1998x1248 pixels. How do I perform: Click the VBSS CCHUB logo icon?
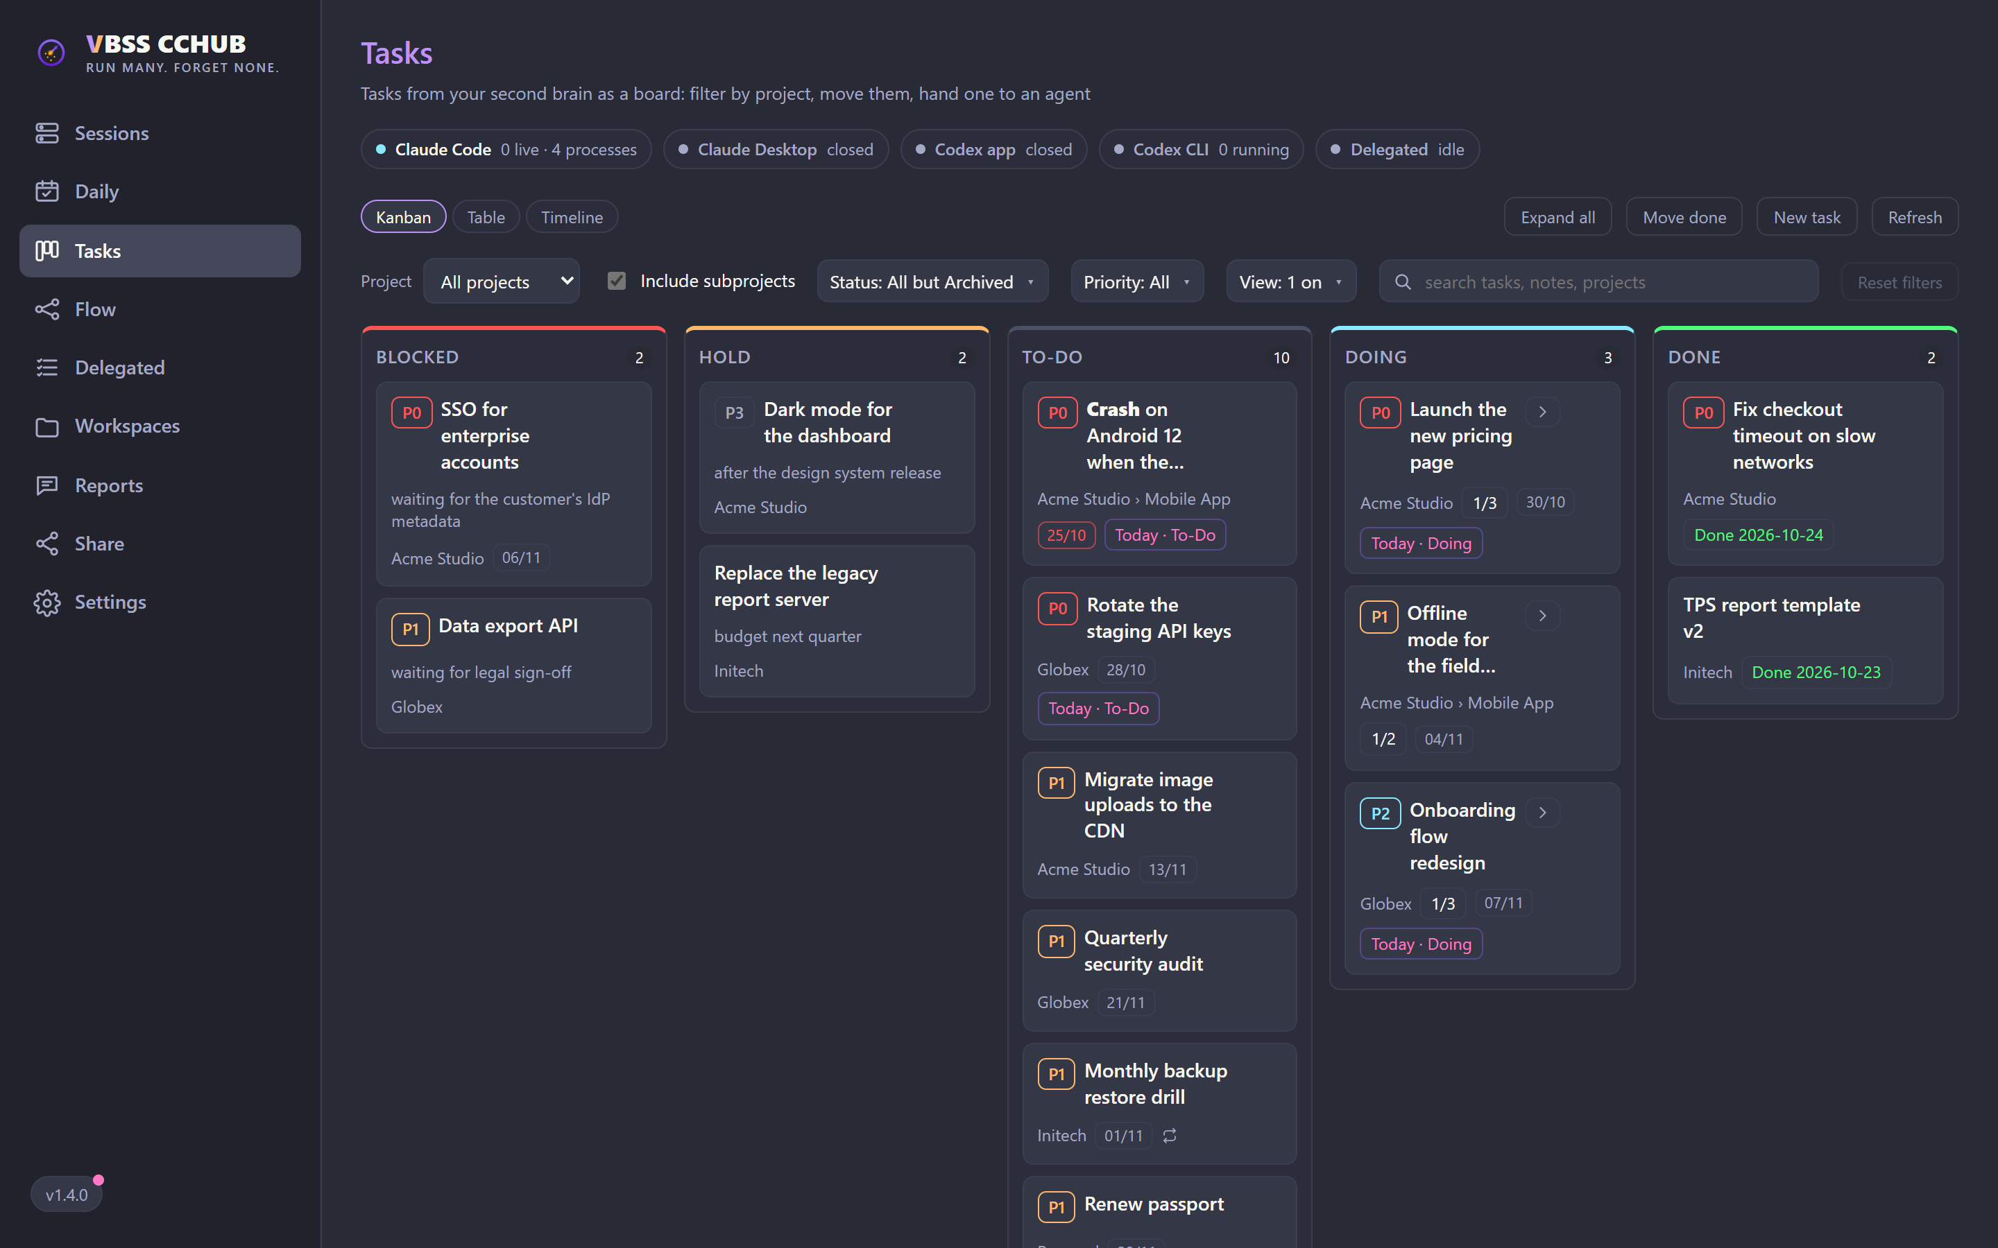tap(51, 53)
